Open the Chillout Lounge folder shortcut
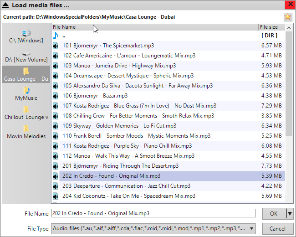This screenshot has width=296, height=237. tap(26, 113)
